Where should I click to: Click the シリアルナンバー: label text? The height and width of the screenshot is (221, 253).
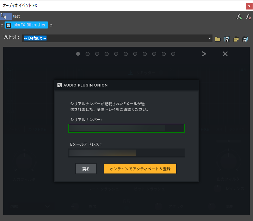86,120
